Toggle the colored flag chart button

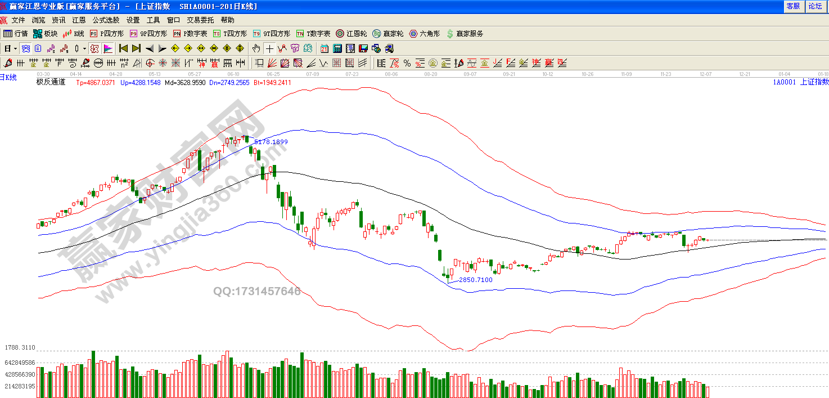pyautogui.click(x=108, y=48)
